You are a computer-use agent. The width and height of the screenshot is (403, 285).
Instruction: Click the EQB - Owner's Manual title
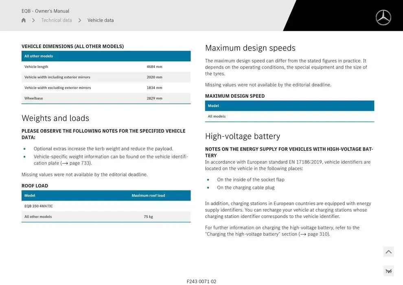click(45, 11)
